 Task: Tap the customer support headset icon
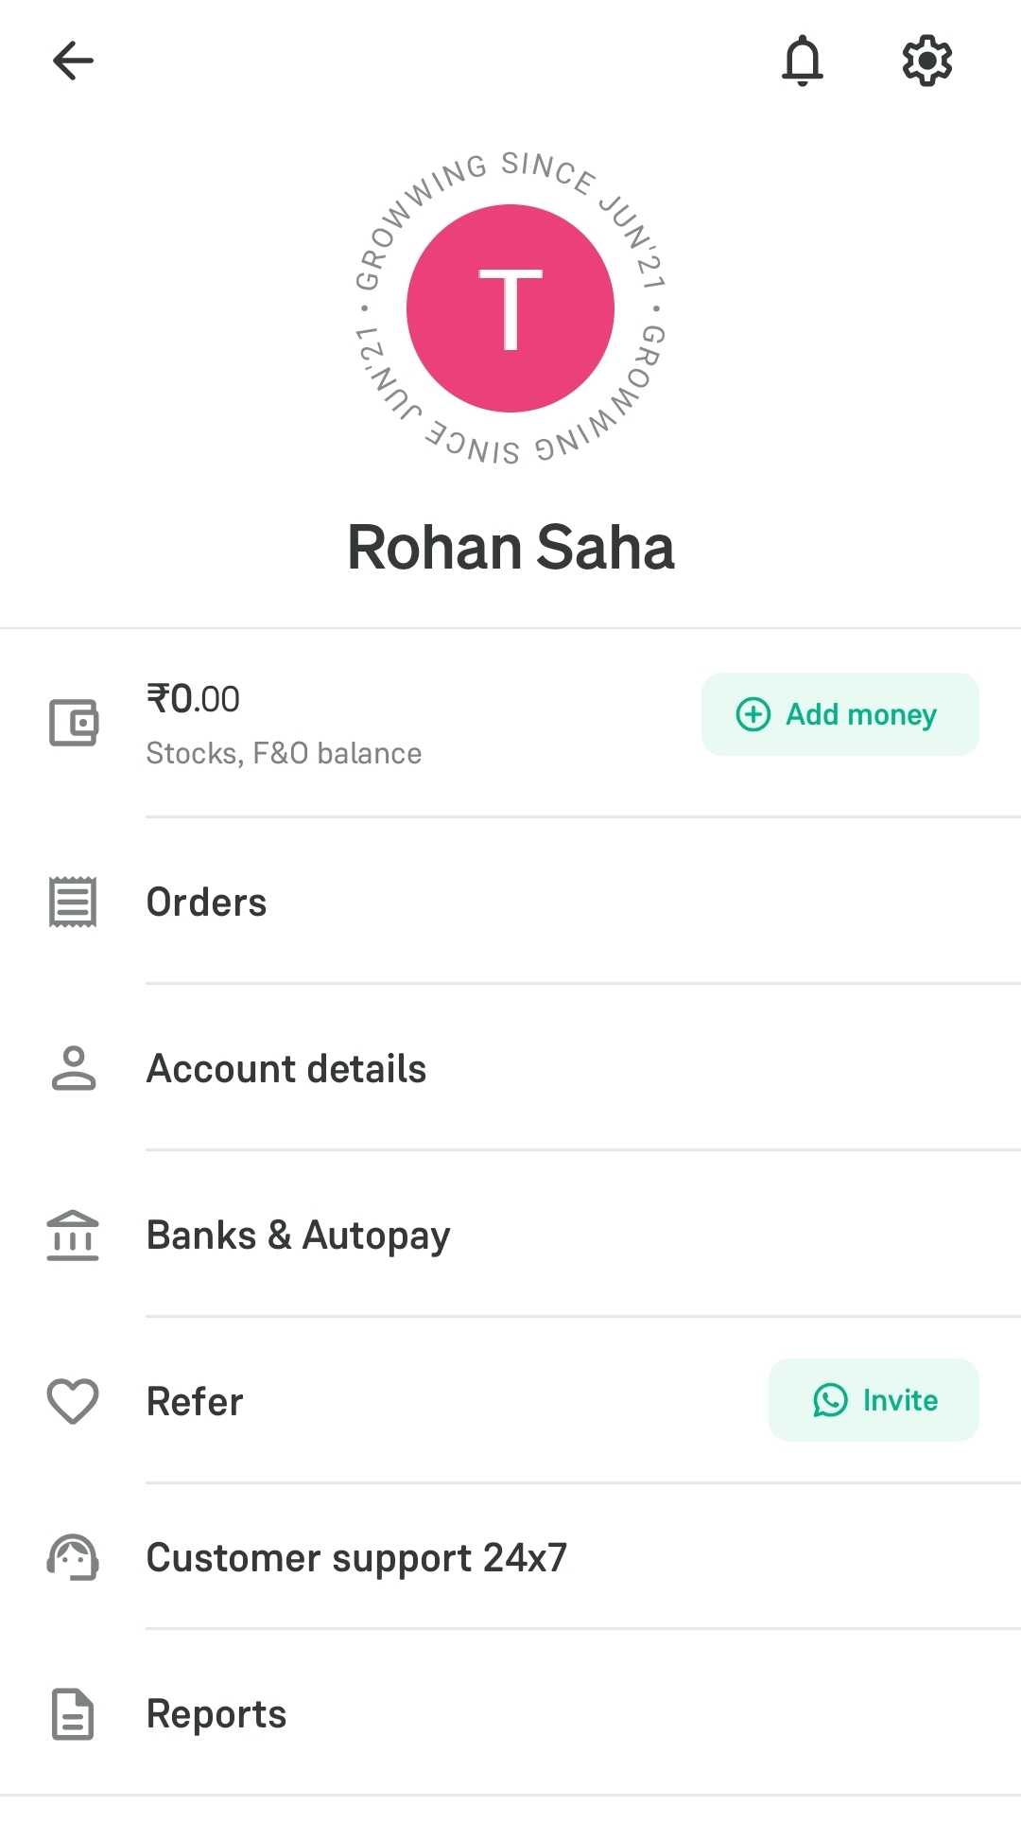[73, 1557]
